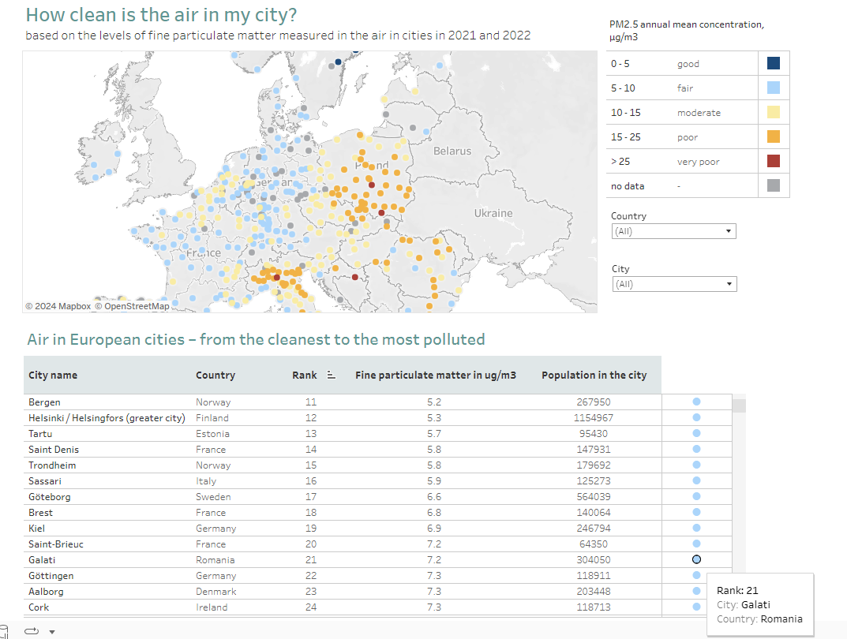847x639 pixels.
Task: Click 'City: Galati' in the tooltip
Action: click(x=744, y=604)
